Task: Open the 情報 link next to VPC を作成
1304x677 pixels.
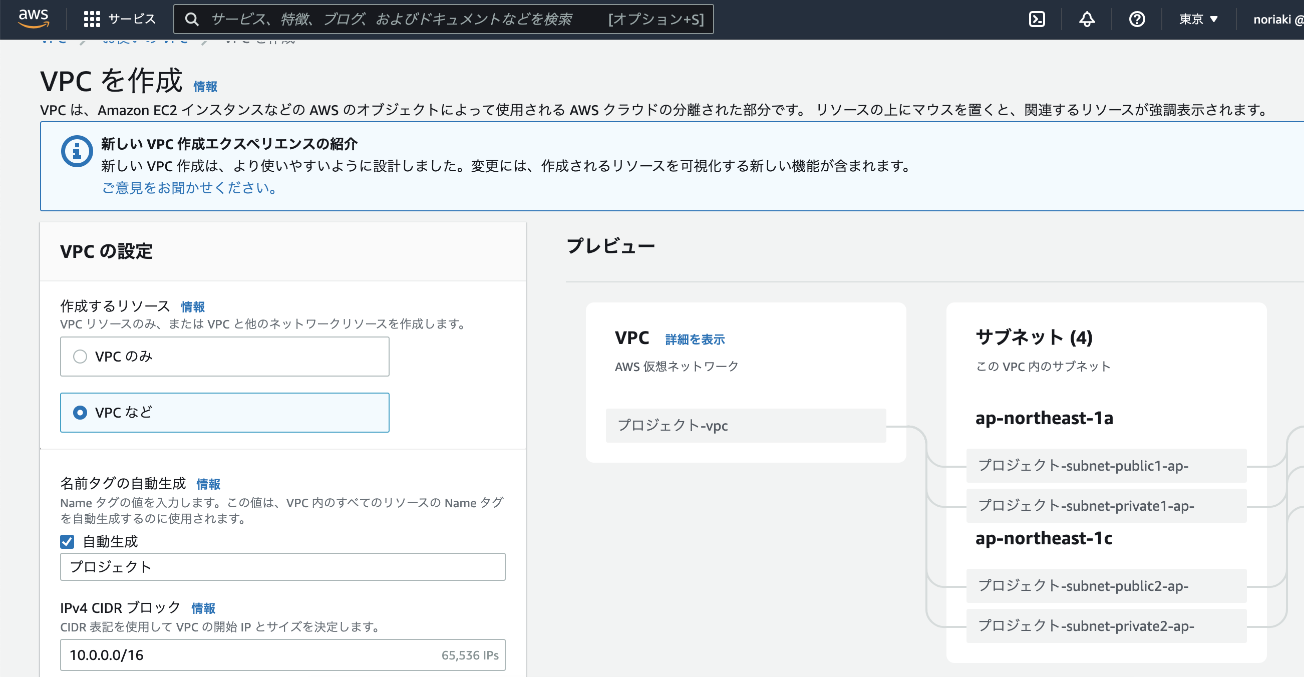Action: coord(204,86)
